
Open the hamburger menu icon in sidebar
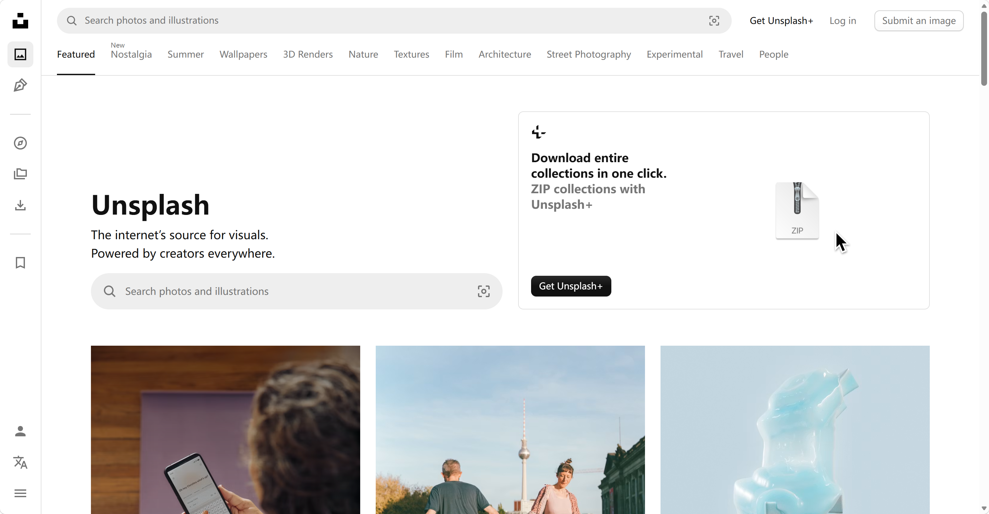[x=20, y=493]
